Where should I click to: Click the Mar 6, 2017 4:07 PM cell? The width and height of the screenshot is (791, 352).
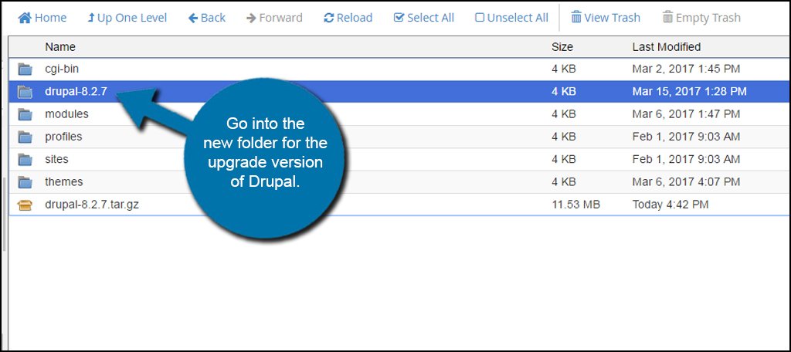(x=686, y=182)
